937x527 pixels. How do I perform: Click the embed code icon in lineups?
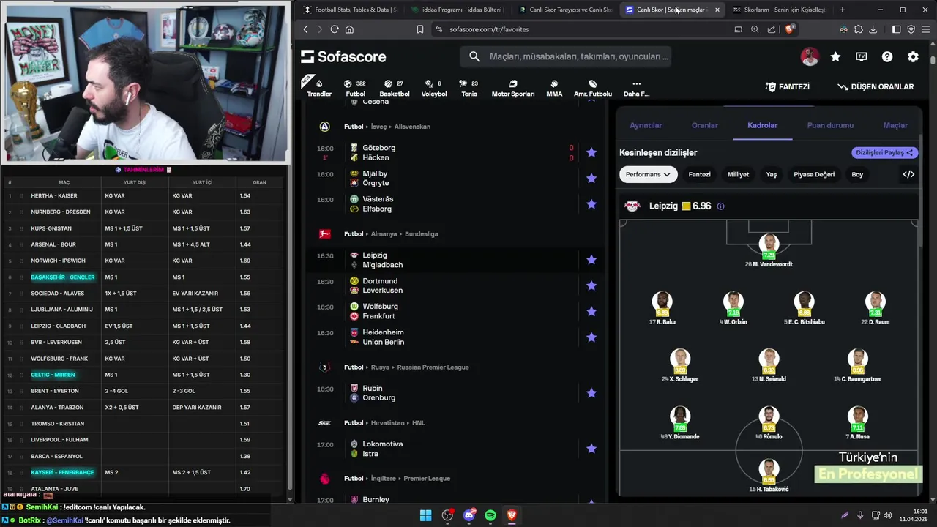[908, 174]
